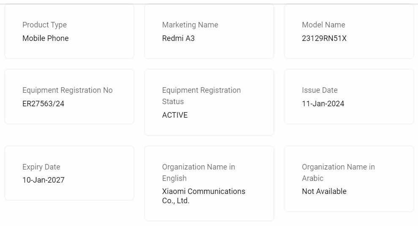418x226 pixels.
Task: Click the Organization Name in English label
Action: [x=198, y=172]
